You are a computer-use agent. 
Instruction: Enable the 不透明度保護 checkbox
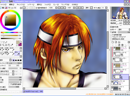coord(111,35)
